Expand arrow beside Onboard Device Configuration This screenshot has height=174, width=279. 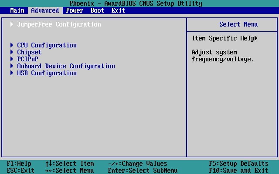12,66
